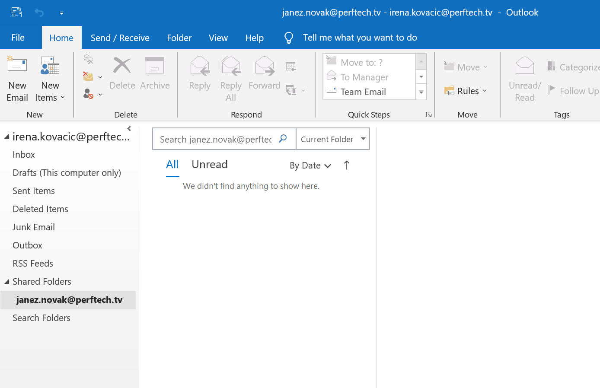Click the Tell me what you want to do field

coord(360,38)
